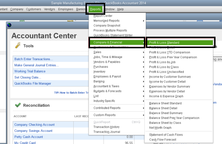Open the Window menu
222x144 pixels.
click(109, 9)
